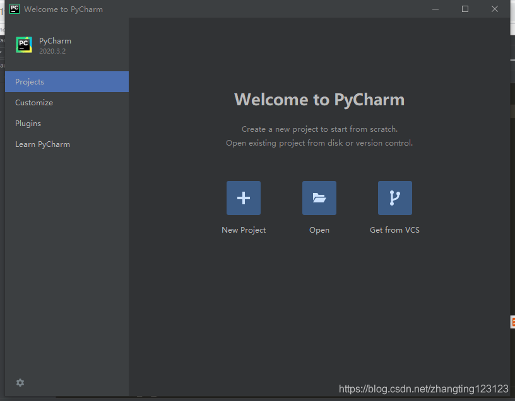Click the Get from VCS label
515x401 pixels.
point(395,230)
